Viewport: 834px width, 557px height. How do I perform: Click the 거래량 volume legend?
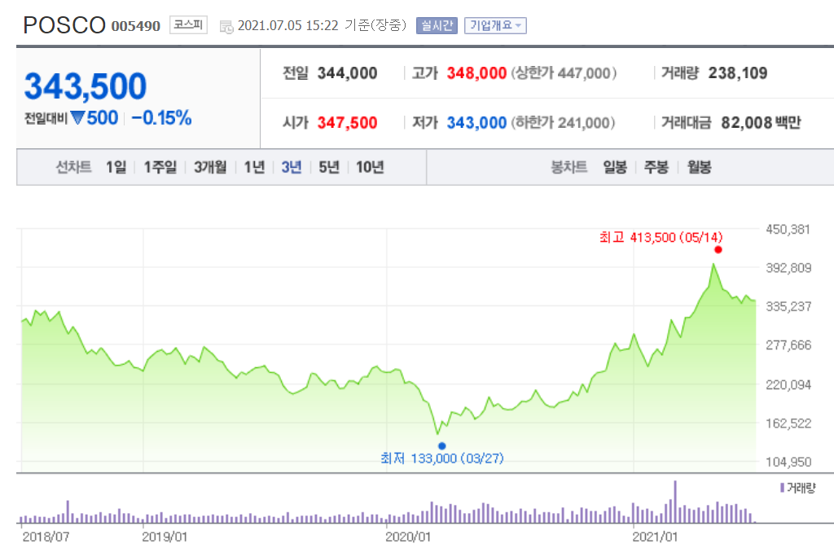coord(798,488)
